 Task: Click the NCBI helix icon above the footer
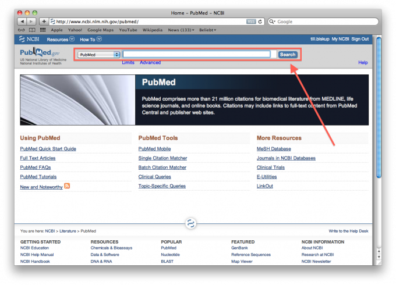coord(190,223)
